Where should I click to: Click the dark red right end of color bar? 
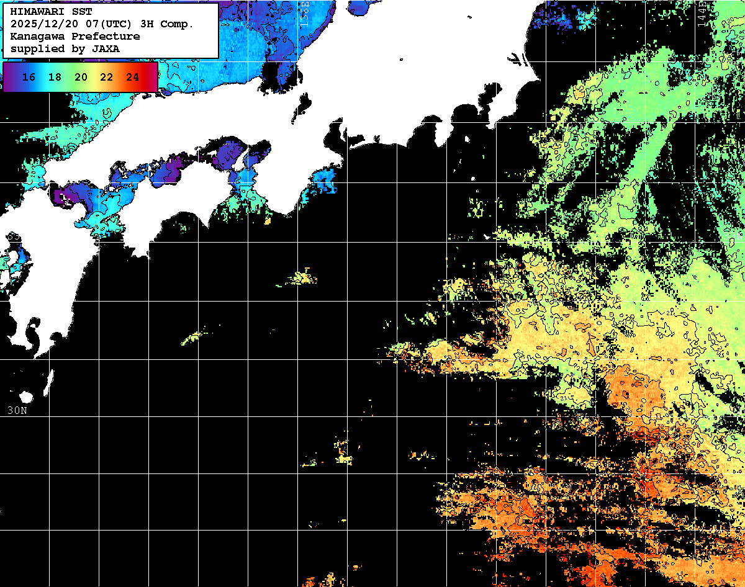[153, 77]
